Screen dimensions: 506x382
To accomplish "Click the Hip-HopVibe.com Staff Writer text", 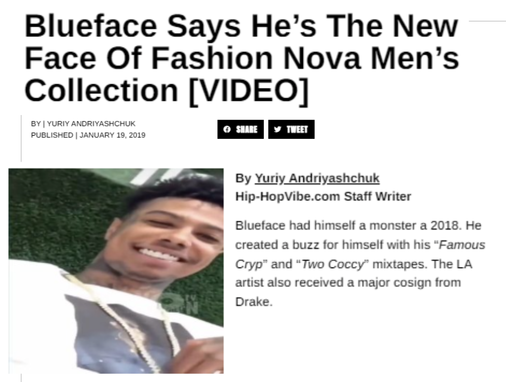I will click(x=324, y=196).
